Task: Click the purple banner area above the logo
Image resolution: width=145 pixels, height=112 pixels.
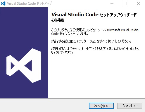Action: coord(24,27)
